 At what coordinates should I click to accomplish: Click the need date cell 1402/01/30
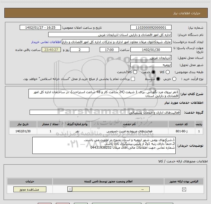23,131
